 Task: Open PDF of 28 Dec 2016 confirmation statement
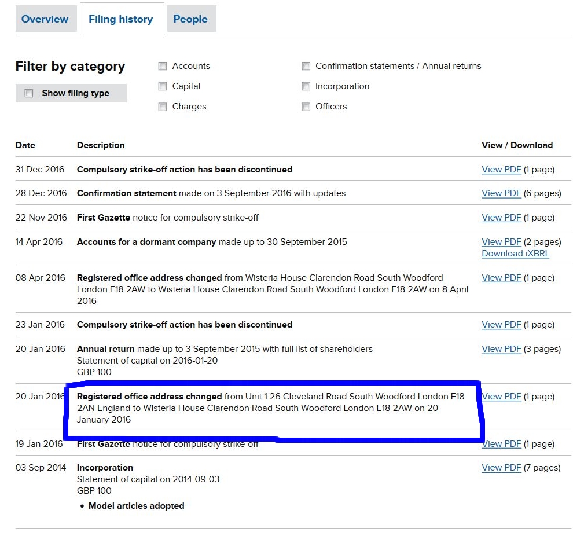[x=501, y=193]
